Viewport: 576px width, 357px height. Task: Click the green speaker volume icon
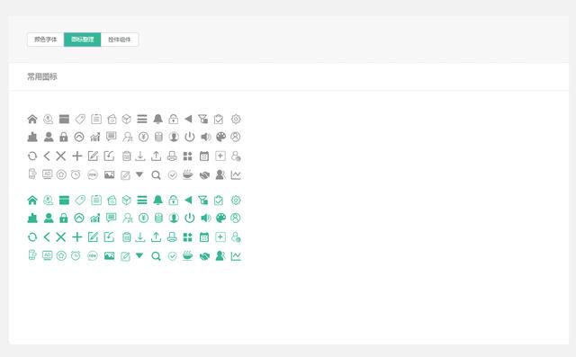pos(206,218)
